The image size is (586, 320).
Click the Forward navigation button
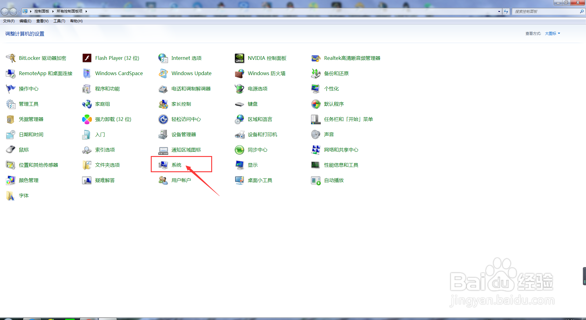click(13, 12)
